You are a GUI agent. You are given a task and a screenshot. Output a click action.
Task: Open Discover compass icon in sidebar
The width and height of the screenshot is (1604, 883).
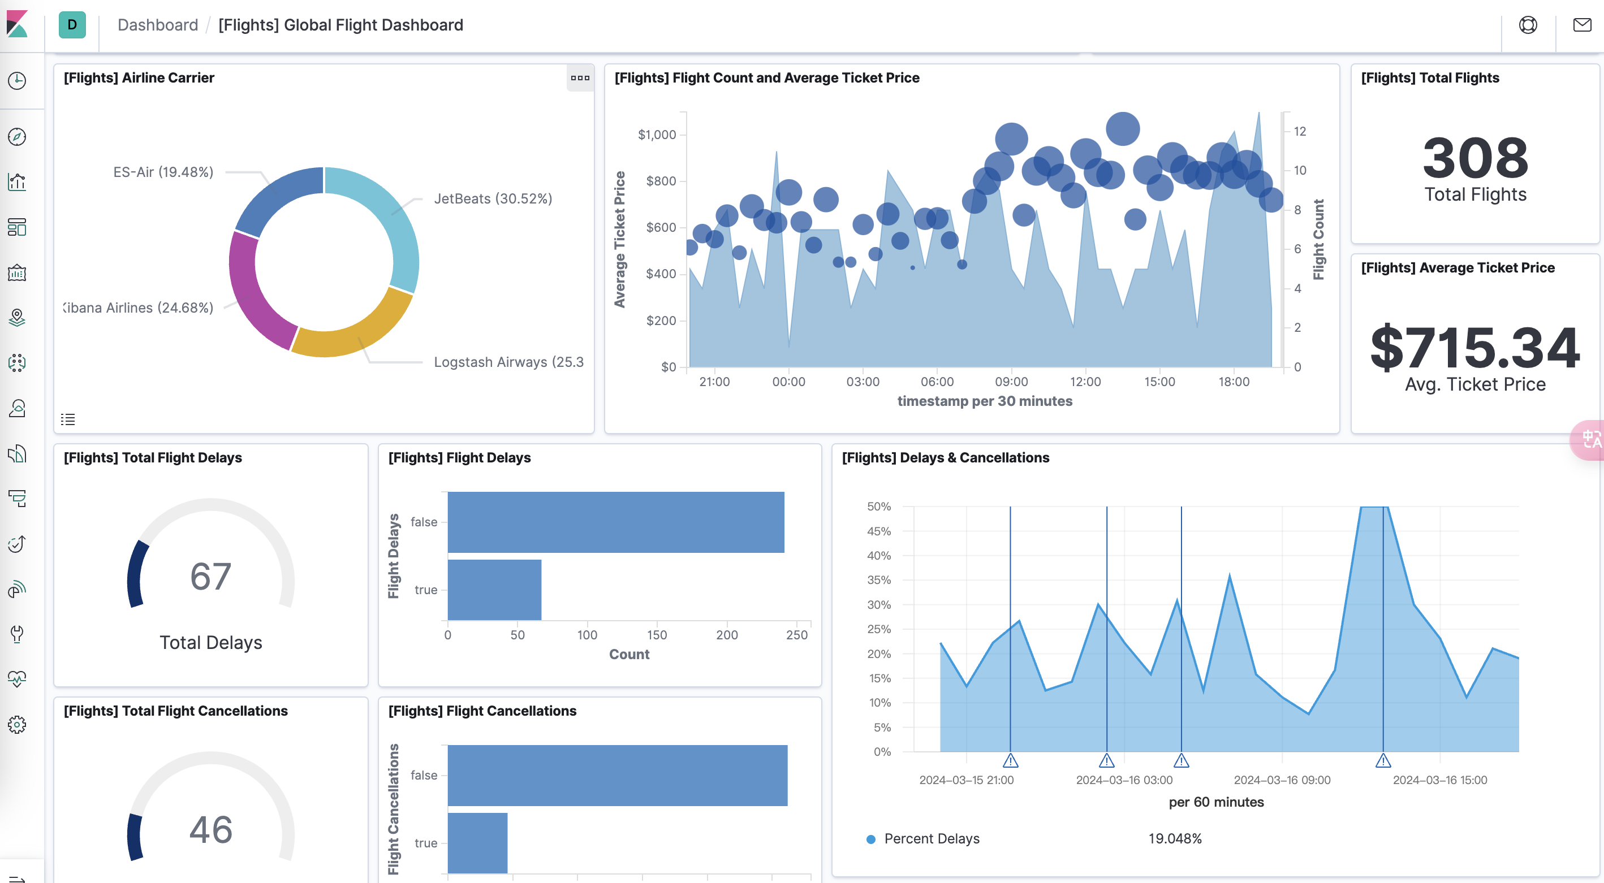pyautogui.click(x=17, y=137)
